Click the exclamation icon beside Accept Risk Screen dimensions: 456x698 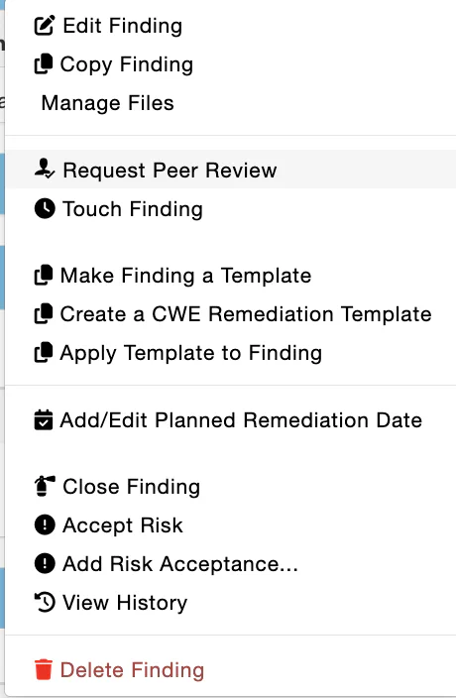click(x=45, y=524)
